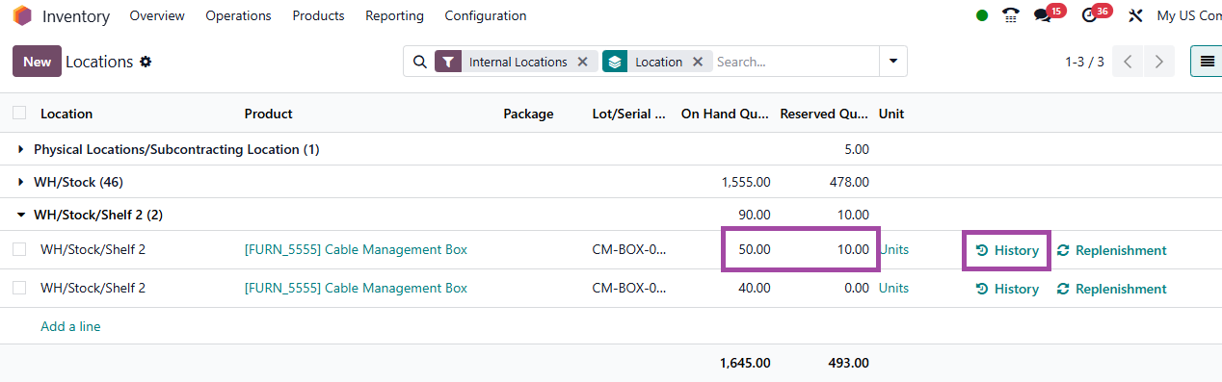The height and width of the screenshot is (382, 1222).
Task: Open the Configuration menu
Action: [486, 15]
